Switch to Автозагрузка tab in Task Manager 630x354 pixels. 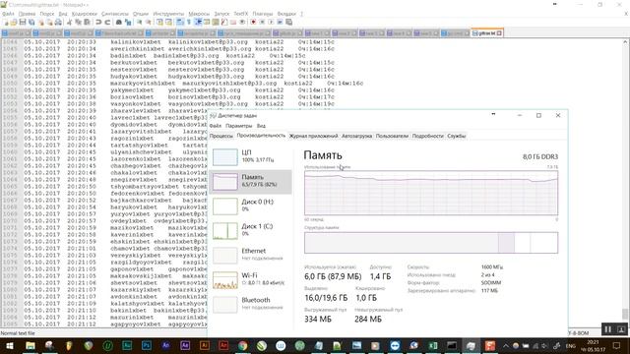(x=356, y=136)
